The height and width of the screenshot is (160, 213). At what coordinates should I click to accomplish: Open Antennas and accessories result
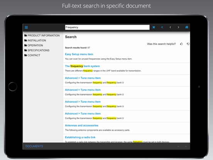tap(81, 125)
